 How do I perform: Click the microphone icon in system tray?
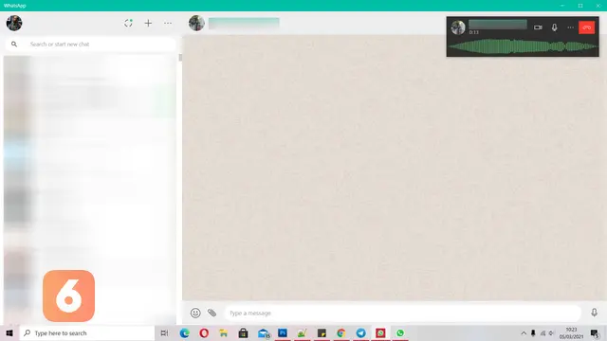(x=533, y=332)
